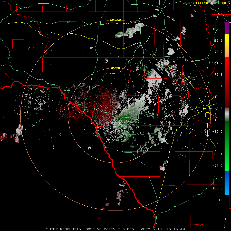Click the 92.3 legend value

click(x=218, y=40)
